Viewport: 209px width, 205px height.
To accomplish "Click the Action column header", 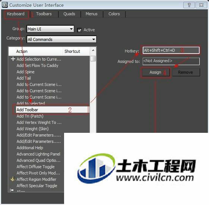I will [35, 51].
